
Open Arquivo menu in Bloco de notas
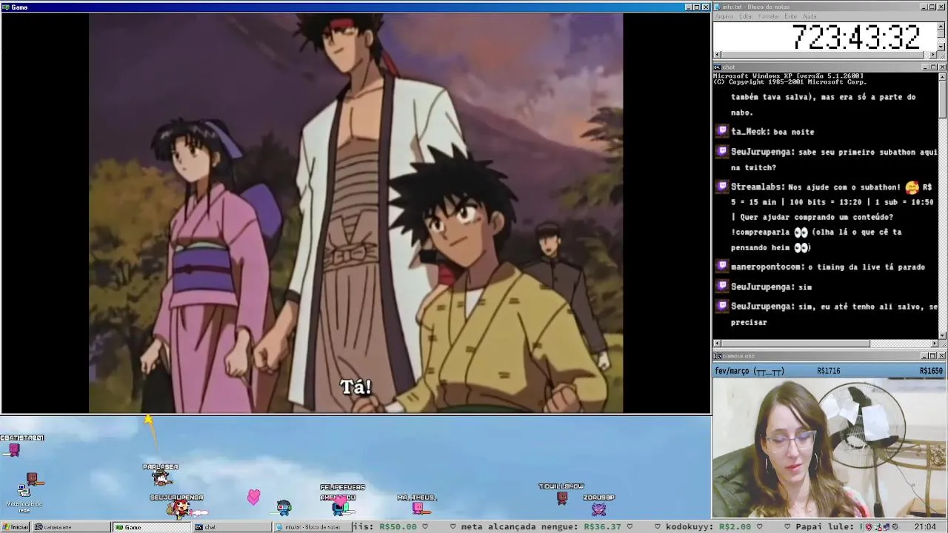[724, 16]
